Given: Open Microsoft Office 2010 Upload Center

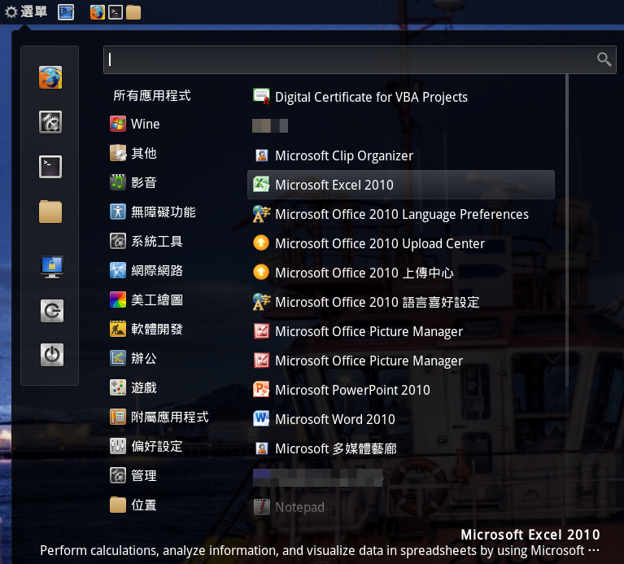Looking at the screenshot, I should [401, 243].
